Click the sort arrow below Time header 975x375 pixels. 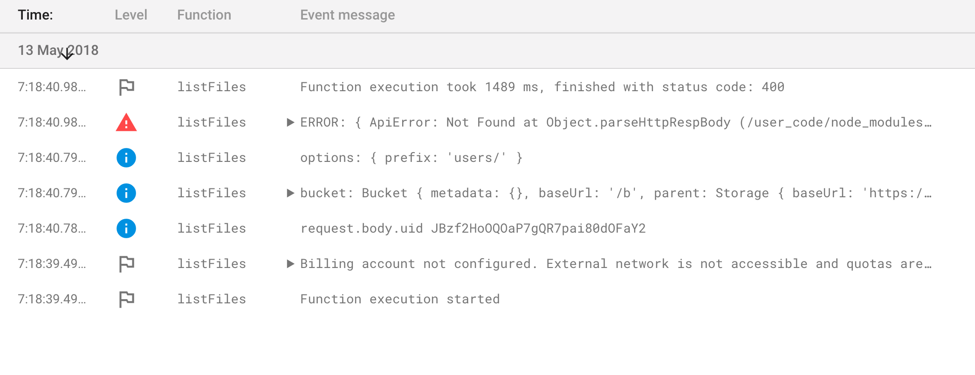point(67,54)
